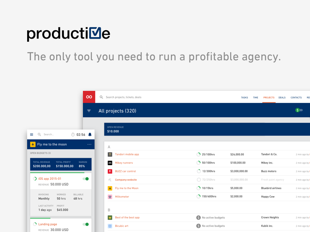Open notifications via the bell icon
The image size is (310, 232).
pos(90,134)
